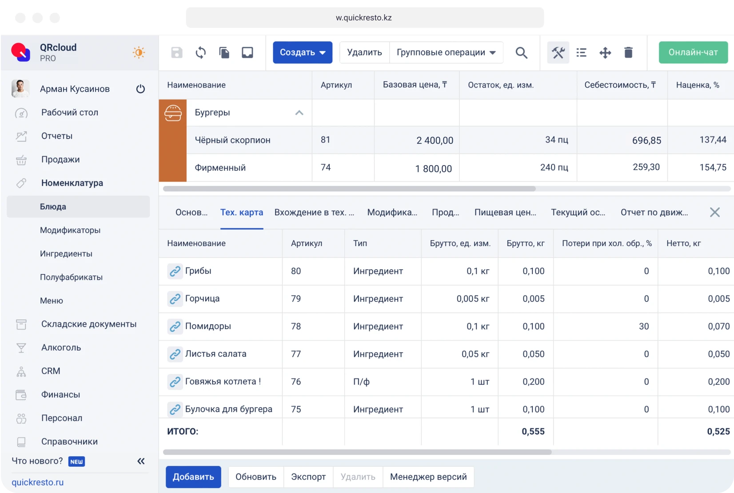The width and height of the screenshot is (734, 493).
Task: Click the wrench tools icon
Action: click(x=558, y=52)
